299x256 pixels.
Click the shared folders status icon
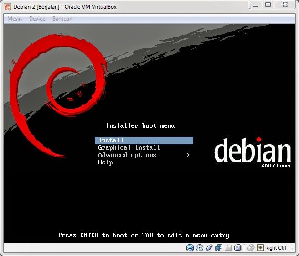228,248
